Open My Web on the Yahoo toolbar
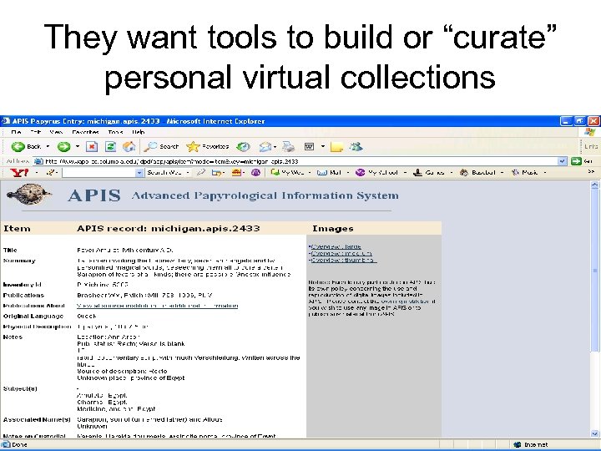Viewport: 601px width, 451px height. [x=287, y=173]
